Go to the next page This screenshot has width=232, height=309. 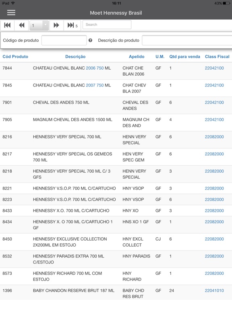point(56,25)
